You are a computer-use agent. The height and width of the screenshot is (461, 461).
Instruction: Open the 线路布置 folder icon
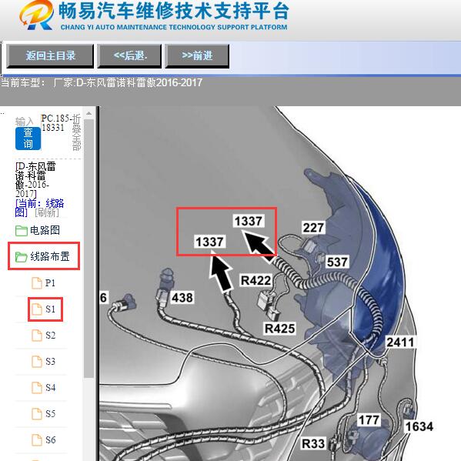pos(22,256)
